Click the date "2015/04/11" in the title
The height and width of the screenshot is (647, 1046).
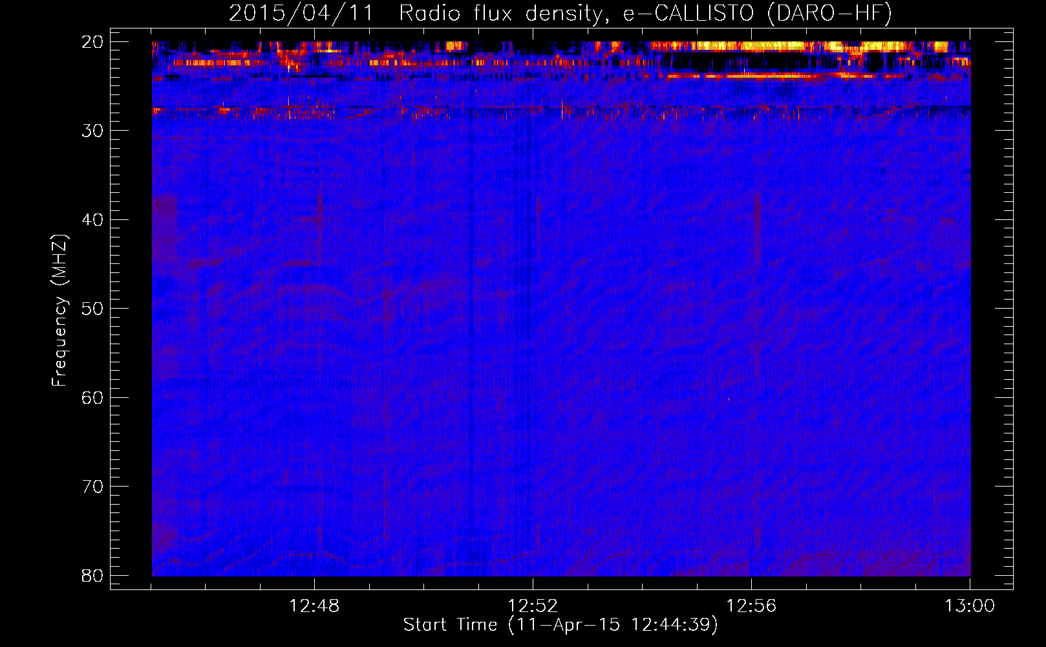pyautogui.click(x=301, y=14)
